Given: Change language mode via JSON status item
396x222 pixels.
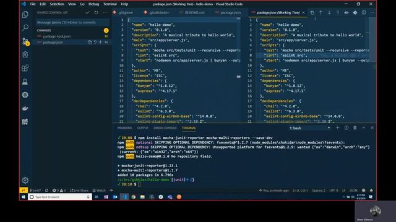Looking at the screenshot, I should tap(353, 191).
